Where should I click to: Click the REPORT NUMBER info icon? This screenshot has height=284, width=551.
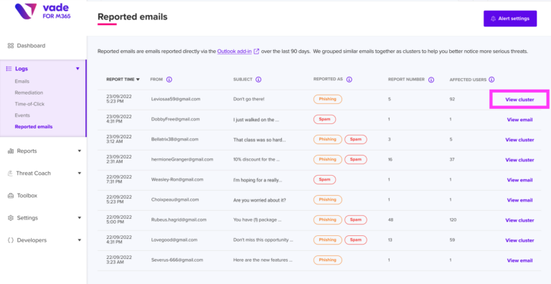click(x=431, y=80)
